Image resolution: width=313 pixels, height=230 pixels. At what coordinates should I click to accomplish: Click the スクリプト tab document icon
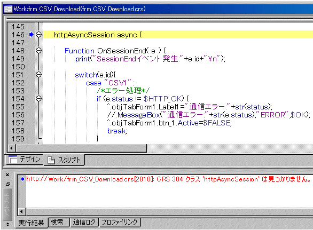tap(51, 160)
